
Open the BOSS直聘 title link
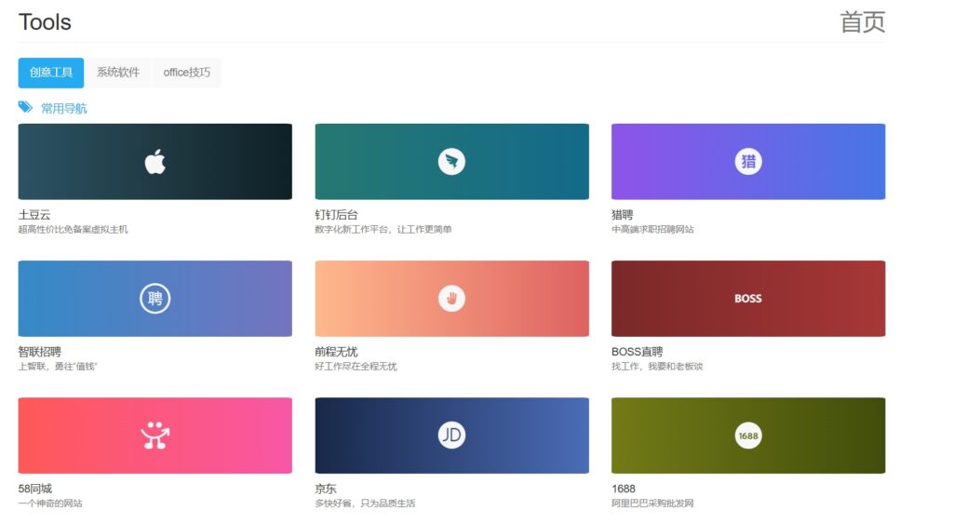tap(637, 351)
